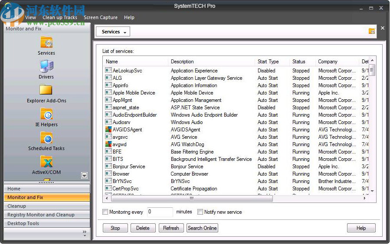Open the Screen Capture menu
Viewport: 390px width, 245px height.
pyautogui.click(x=101, y=17)
